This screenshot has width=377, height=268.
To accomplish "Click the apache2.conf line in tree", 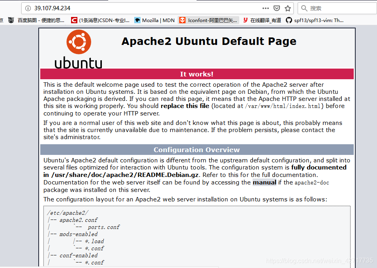I will point(79,220).
